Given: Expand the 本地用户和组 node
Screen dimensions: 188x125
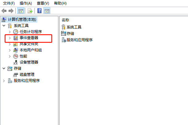Looking at the screenshot, I should [x=10, y=50].
